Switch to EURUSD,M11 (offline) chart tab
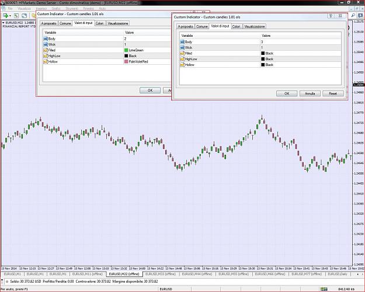The width and height of the screenshot is (365, 292). (87, 274)
